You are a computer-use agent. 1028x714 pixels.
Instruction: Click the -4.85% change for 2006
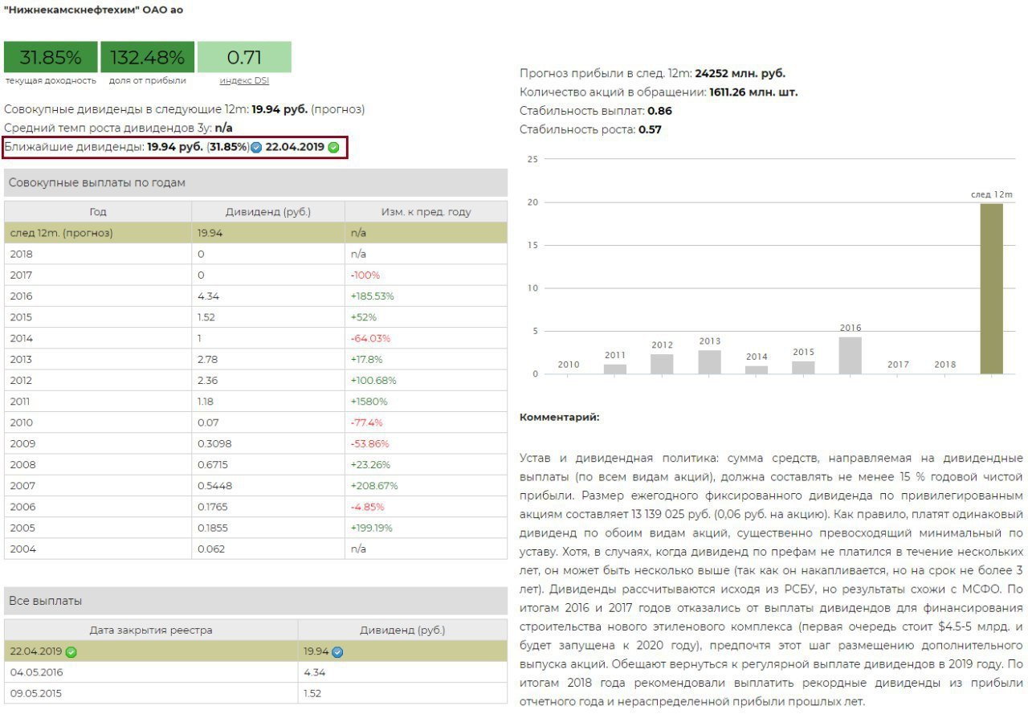[367, 507]
